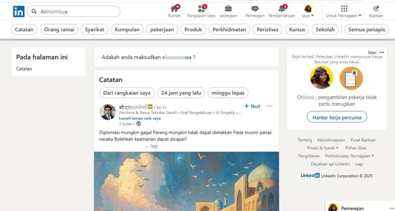Click the post author's profile photo

(x=108, y=112)
